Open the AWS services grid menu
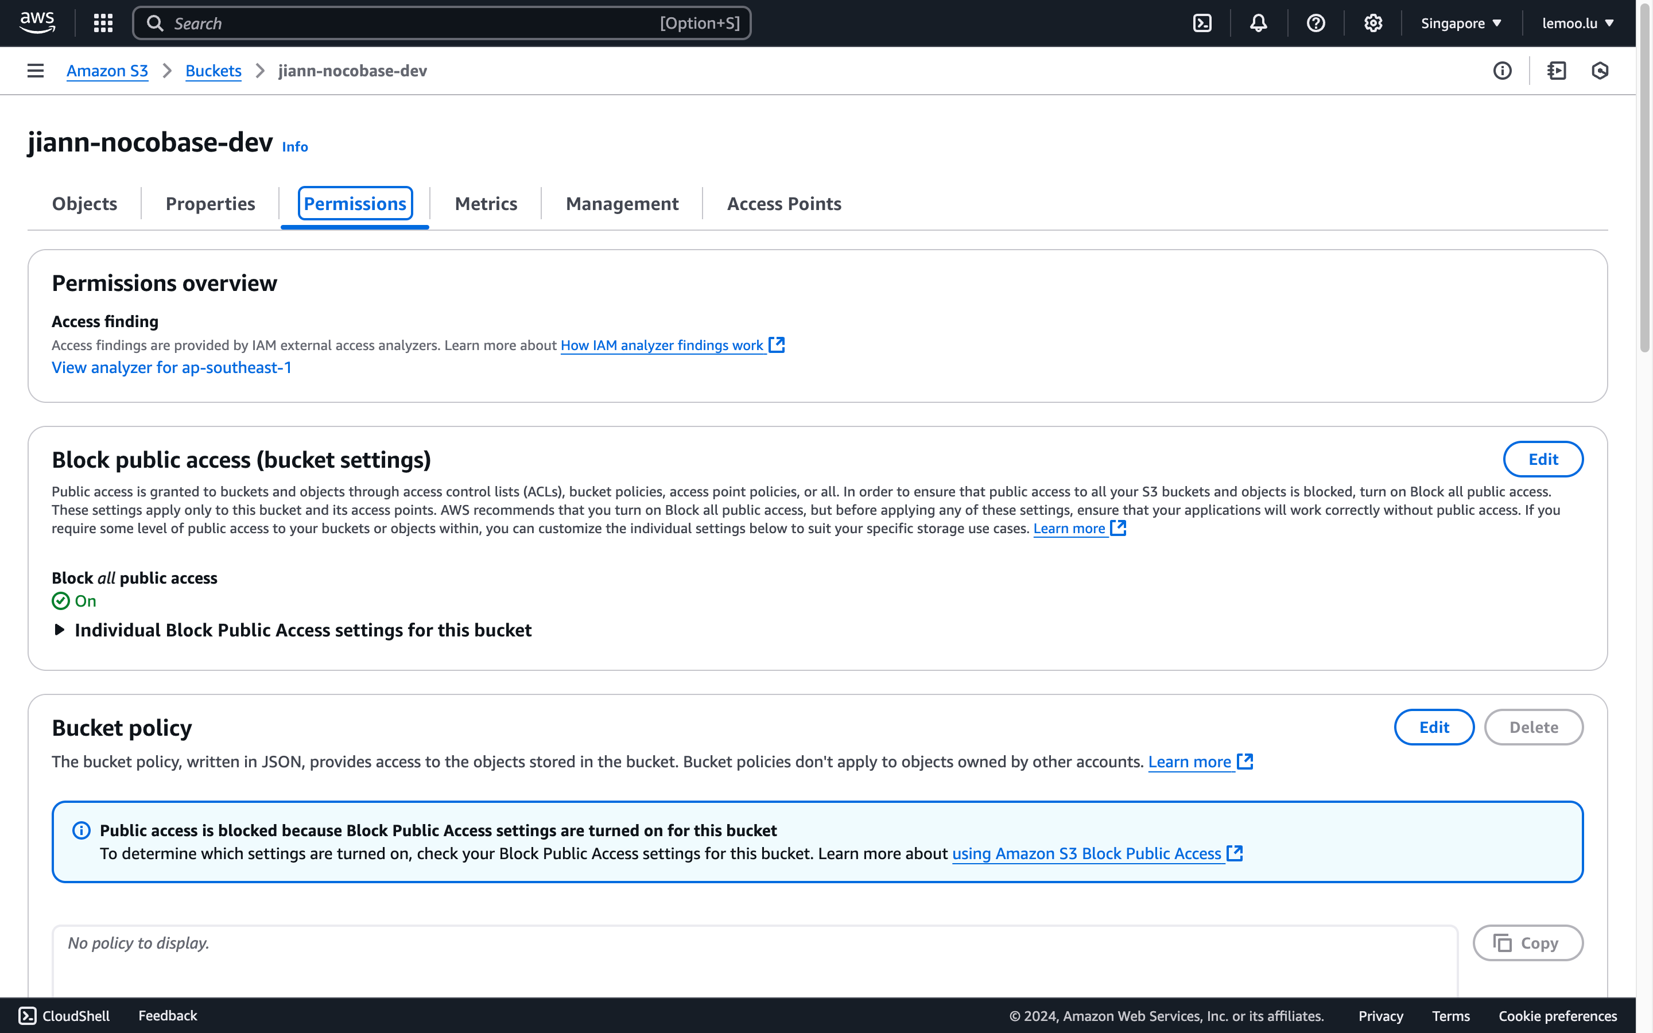 click(x=103, y=23)
